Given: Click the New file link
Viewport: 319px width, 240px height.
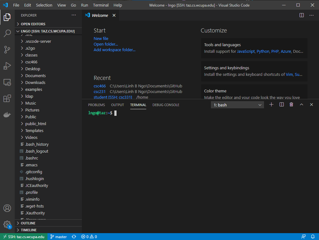Looking at the screenshot, I should pos(101,38).
